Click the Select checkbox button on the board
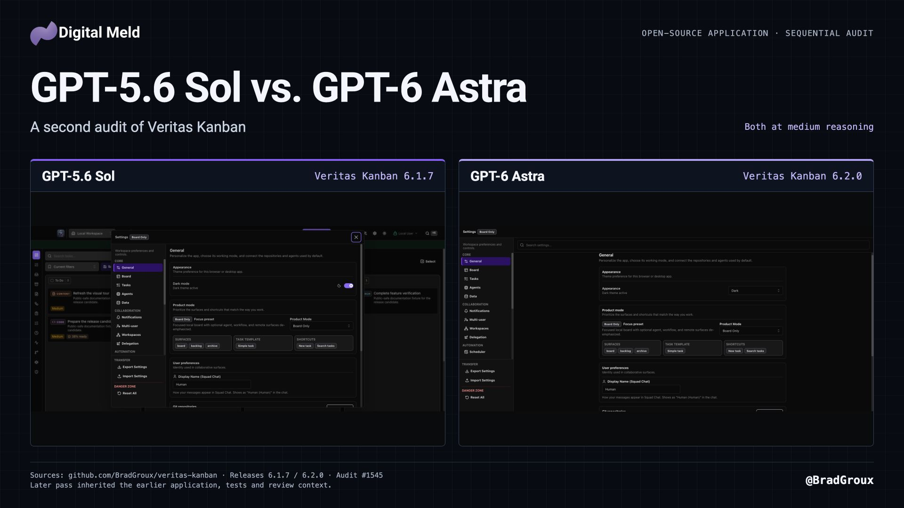This screenshot has height=508, width=904. (x=428, y=262)
